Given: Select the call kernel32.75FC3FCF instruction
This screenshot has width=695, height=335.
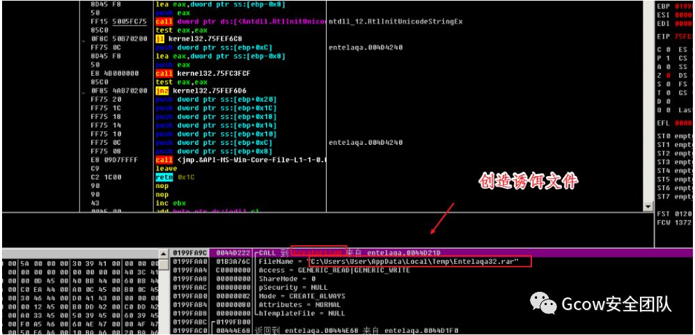Looking at the screenshot, I should click(x=203, y=74).
